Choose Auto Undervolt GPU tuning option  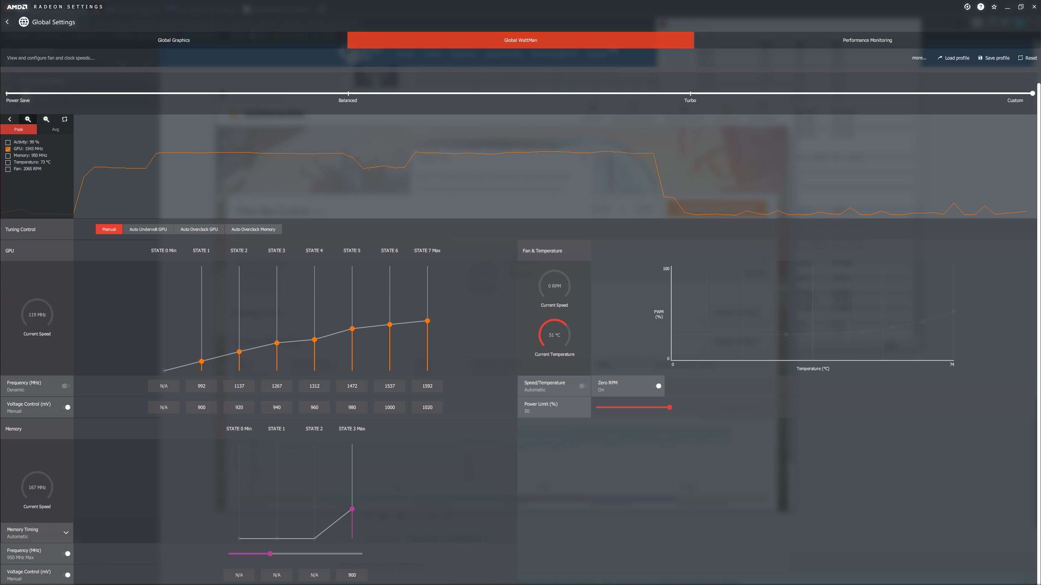click(148, 229)
